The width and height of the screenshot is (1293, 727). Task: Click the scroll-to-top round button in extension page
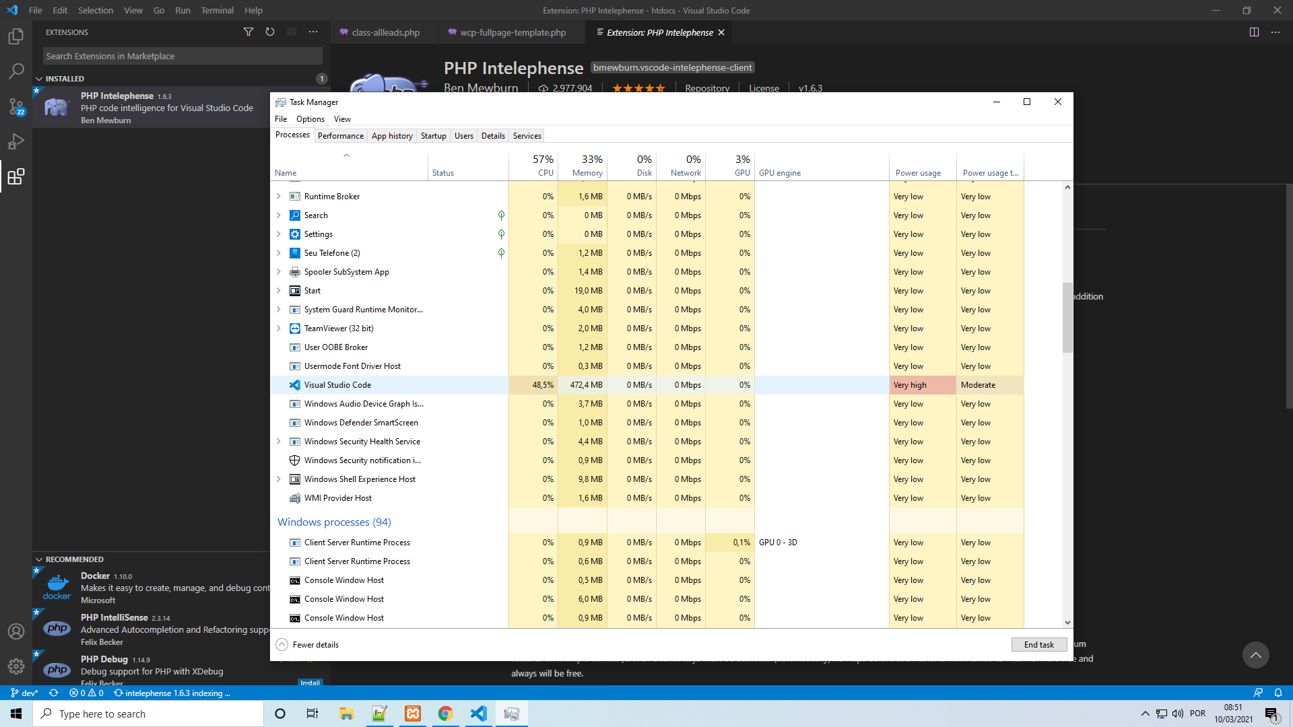1255,655
